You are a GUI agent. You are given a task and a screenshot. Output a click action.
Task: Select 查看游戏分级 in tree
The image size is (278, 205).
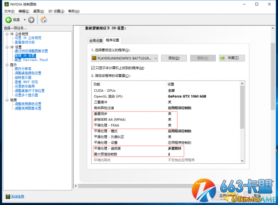coord(25,42)
